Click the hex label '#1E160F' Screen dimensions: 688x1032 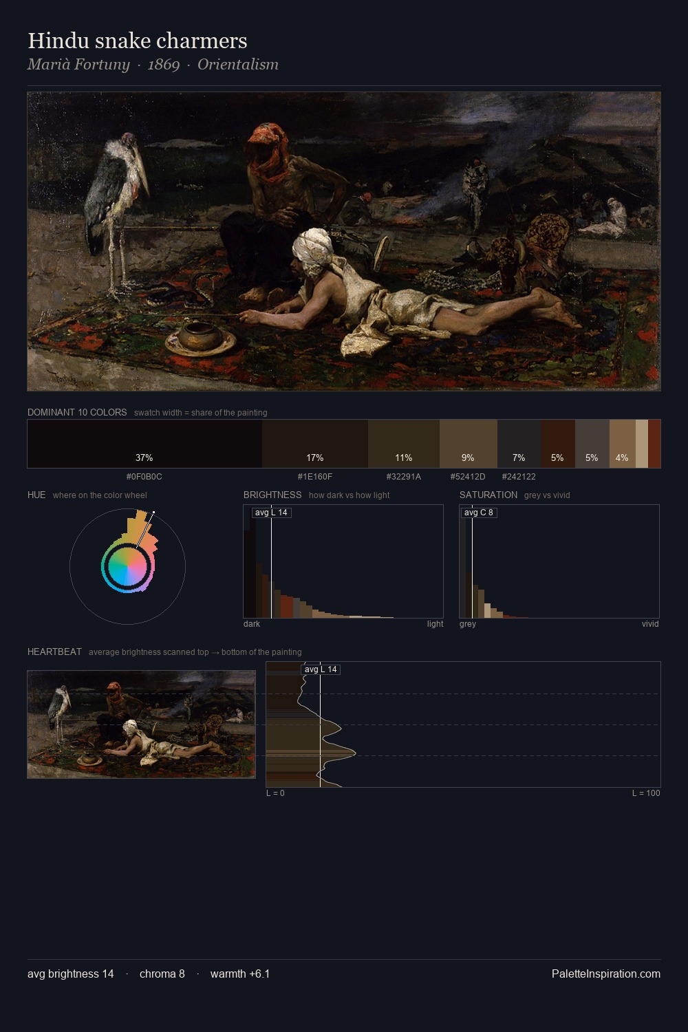pyautogui.click(x=315, y=476)
